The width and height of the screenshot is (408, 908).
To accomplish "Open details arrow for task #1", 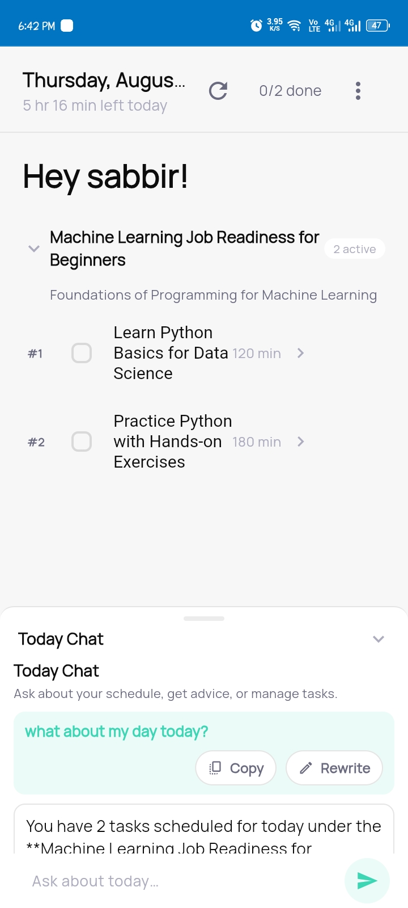I will pos(301,353).
